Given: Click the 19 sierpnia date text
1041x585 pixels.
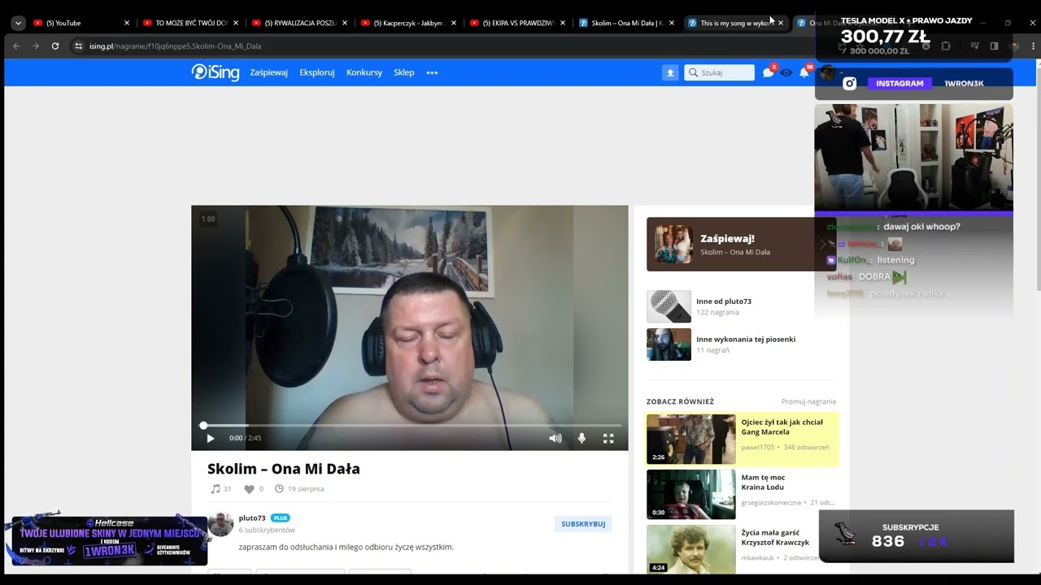Looking at the screenshot, I should pyautogui.click(x=306, y=489).
